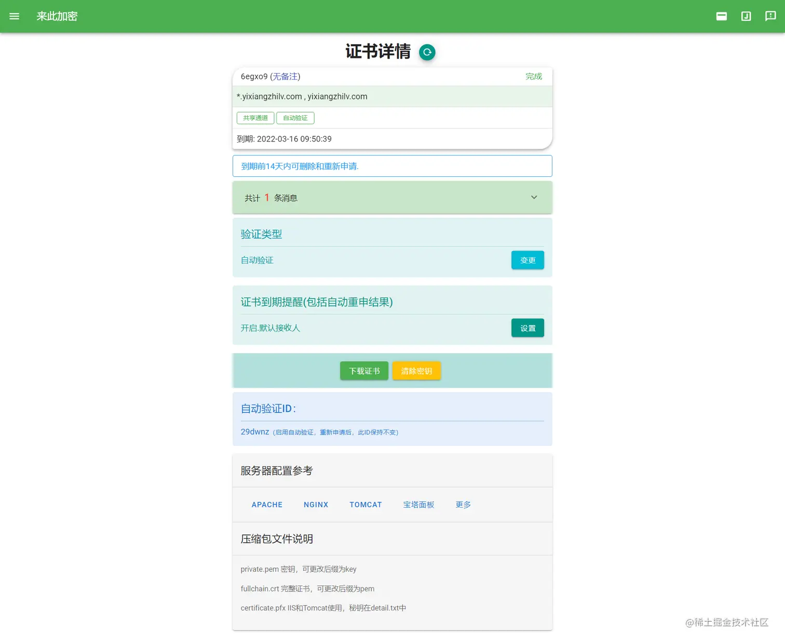Click the refresh icon beside 证书详情
785x644 pixels.
(427, 52)
